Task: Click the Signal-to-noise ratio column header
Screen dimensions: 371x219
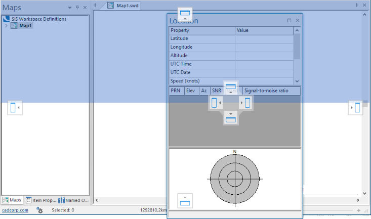Action: coord(272,91)
